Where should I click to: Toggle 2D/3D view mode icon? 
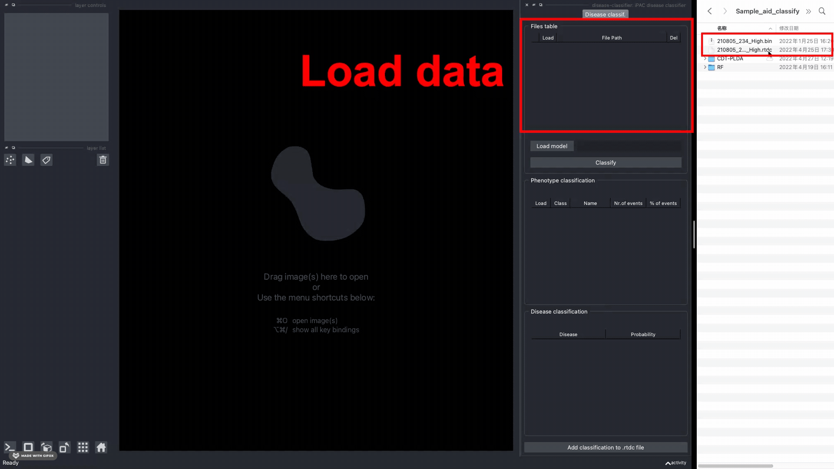coord(28,447)
